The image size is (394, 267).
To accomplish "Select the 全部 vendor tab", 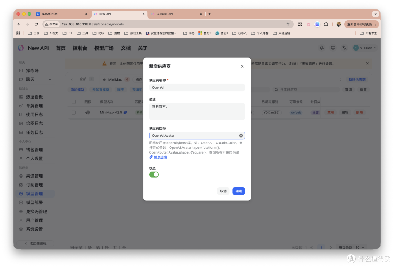I will coord(86,79).
